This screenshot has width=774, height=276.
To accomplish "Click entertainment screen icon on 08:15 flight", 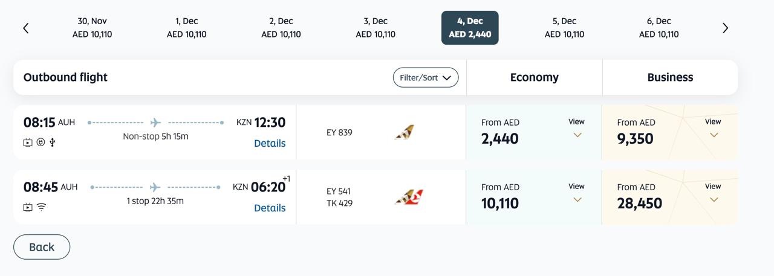I will pos(28,143).
